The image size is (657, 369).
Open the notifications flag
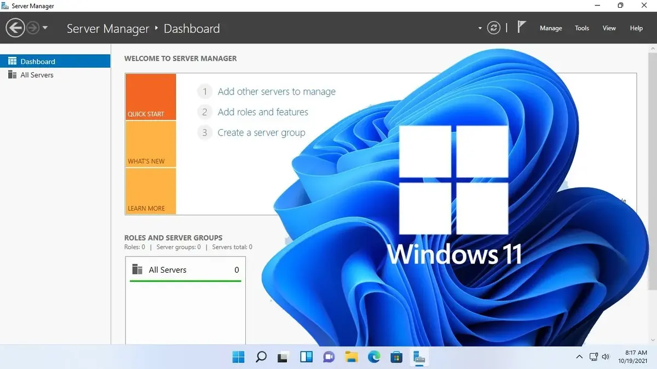pos(522,27)
